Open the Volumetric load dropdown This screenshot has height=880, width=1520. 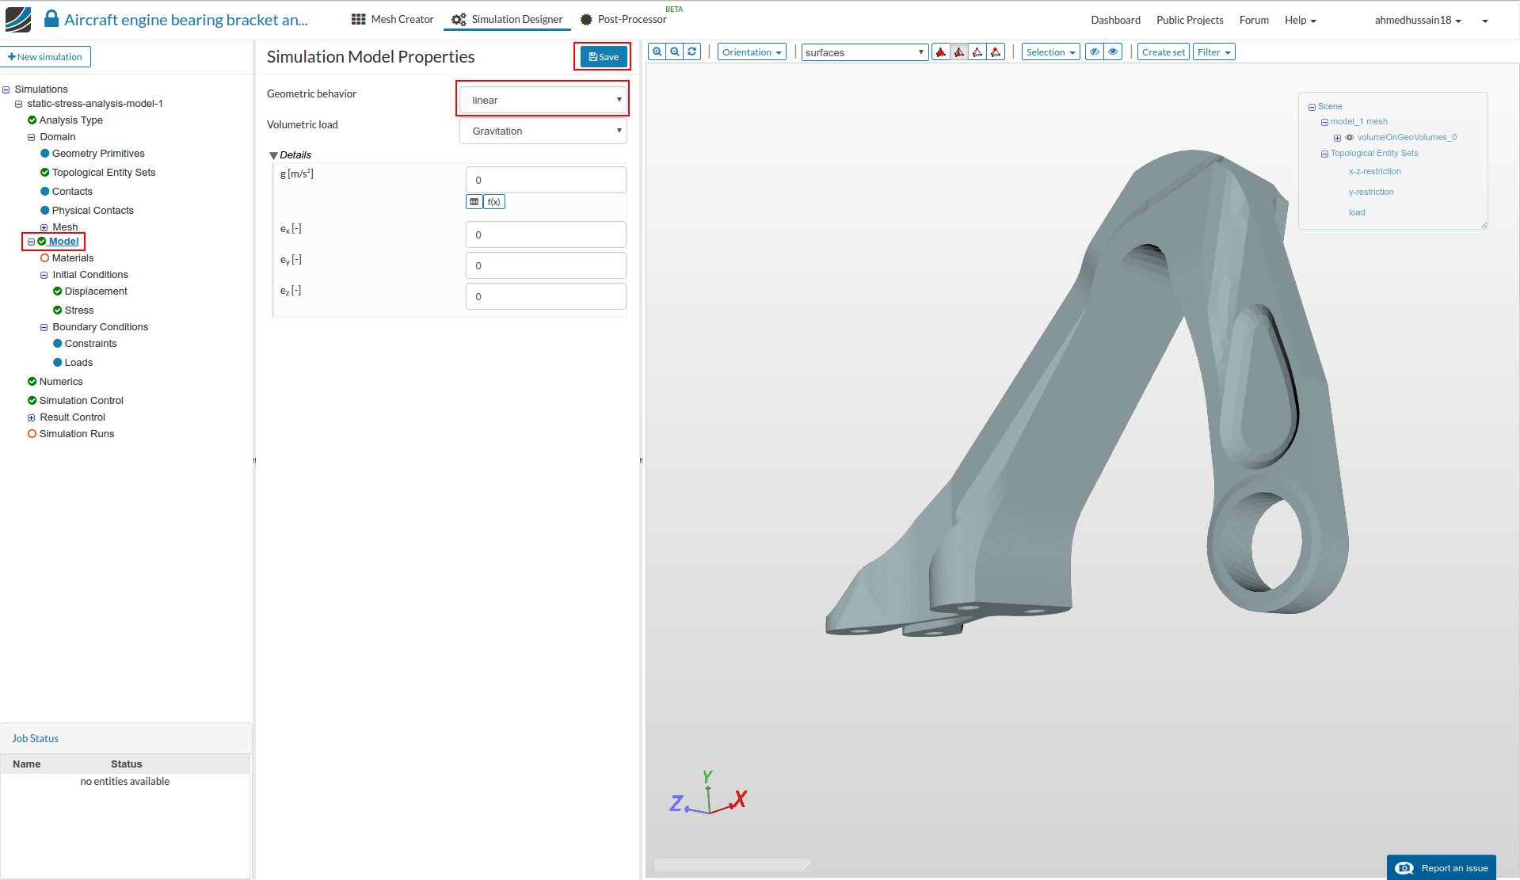point(543,131)
